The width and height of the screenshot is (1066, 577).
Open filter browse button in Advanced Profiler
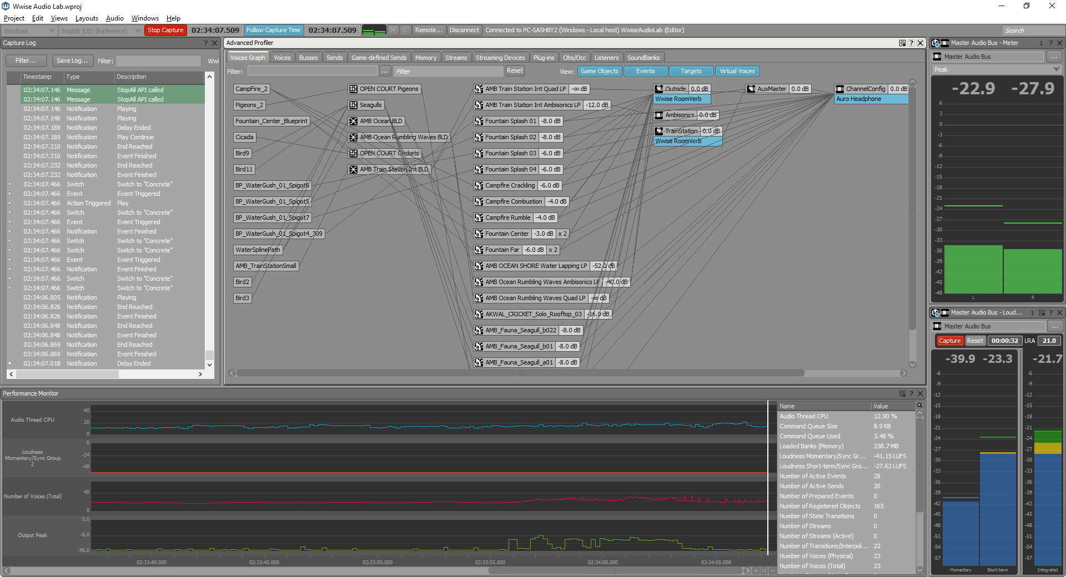tap(385, 71)
